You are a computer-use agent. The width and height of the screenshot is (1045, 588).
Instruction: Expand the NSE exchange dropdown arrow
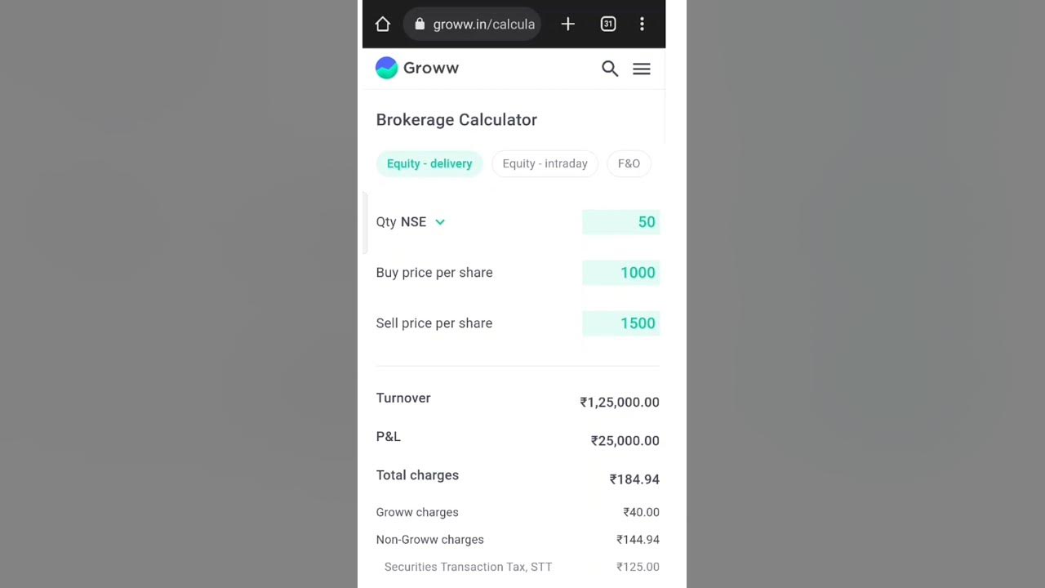[440, 222]
